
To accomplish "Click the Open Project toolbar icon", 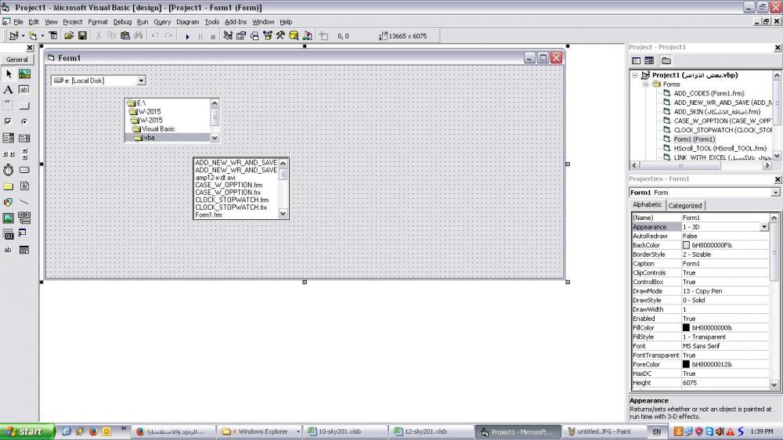I will pyautogui.click(x=69, y=36).
